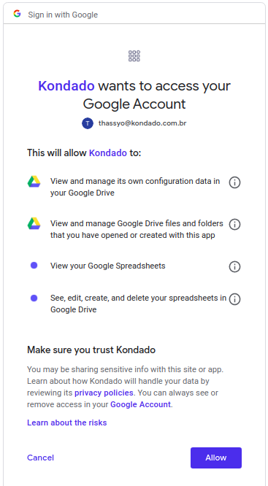Click Kondado link in 'This will allow' line
Image resolution: width=268 pixels, height=486 pixels.
pos(108,153)
